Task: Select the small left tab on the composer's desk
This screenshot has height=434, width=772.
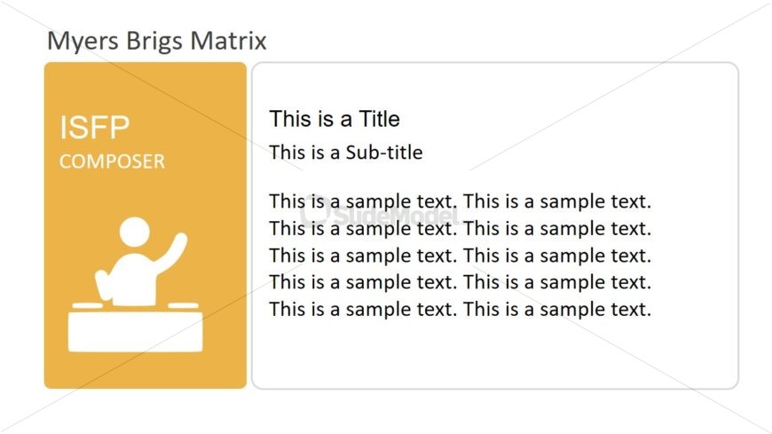Action: click(88, 306)
